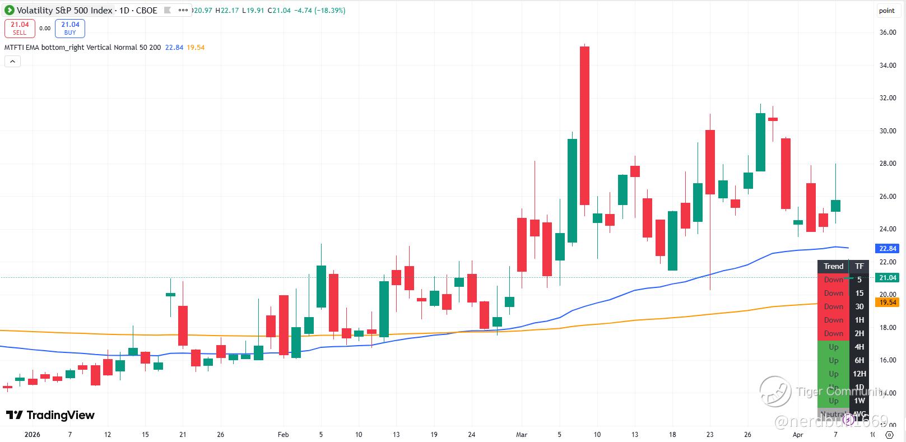Image resolution: width=906 pixels, height=442 pixels.
Task: Open the TradingView logo link
Action: (50, 415)
